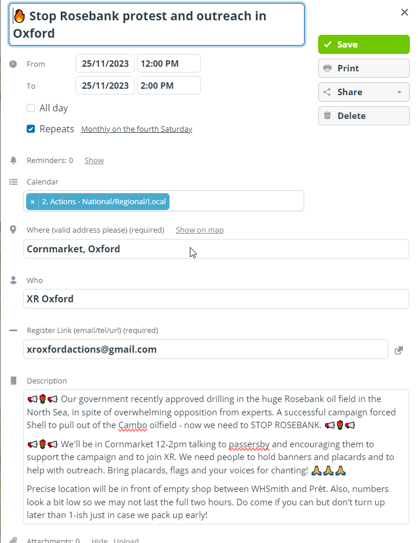Expand the Share dropdown arrow
Viewport: 418px width, 543px height.
pos(399,92)
